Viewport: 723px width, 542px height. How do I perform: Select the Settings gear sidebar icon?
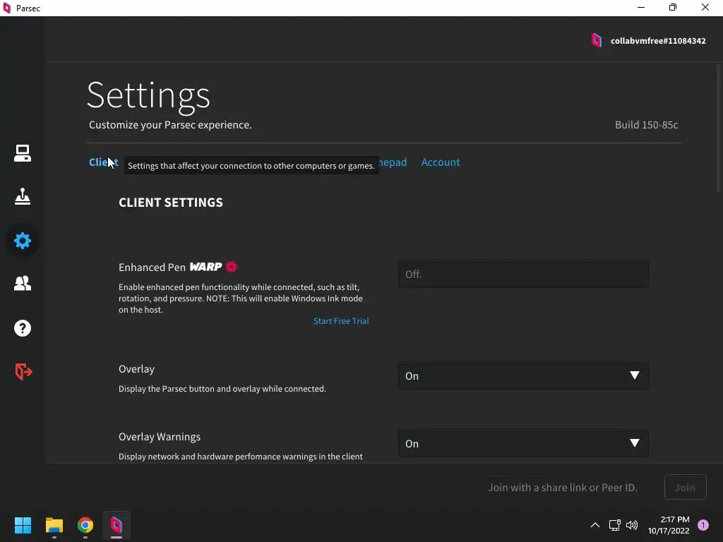(23, 241)
